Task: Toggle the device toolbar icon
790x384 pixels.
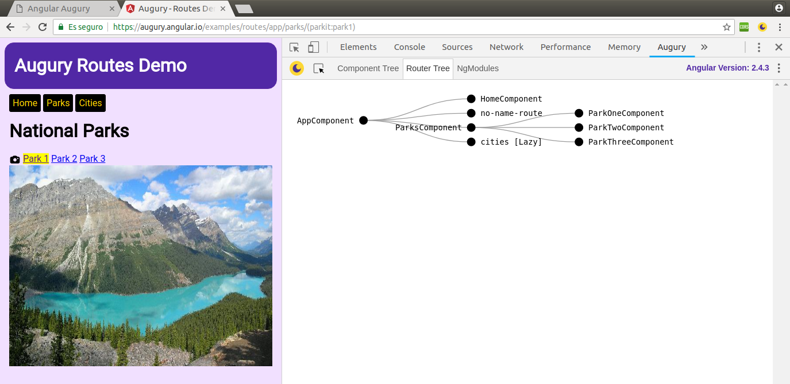Action: tap(313, 47)
